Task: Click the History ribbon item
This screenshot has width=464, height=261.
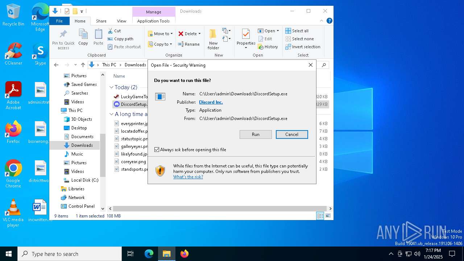Action: 268,47
